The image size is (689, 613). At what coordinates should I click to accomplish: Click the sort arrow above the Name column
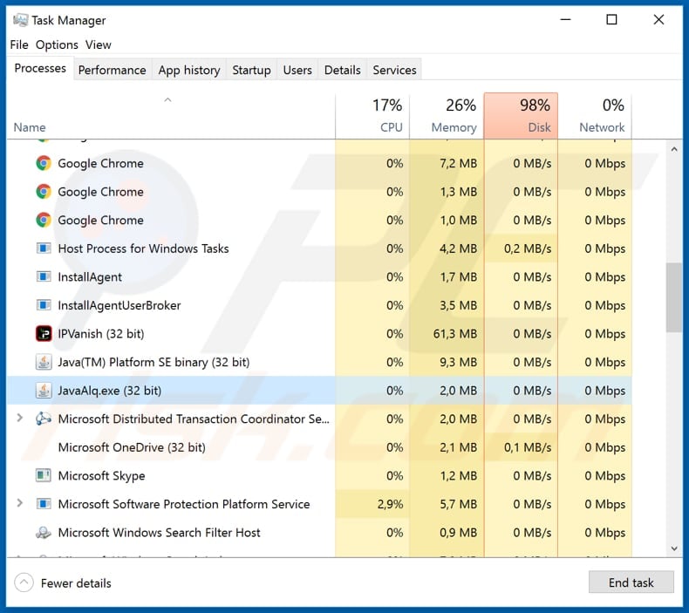click(x=167, y=99)
